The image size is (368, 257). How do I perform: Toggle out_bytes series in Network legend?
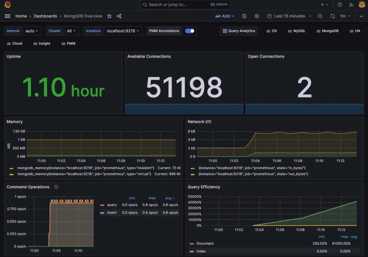tap(253, 174)
